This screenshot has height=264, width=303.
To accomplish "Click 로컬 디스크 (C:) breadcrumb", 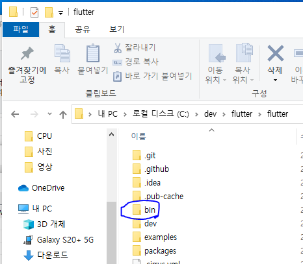I will pos(161,114).
